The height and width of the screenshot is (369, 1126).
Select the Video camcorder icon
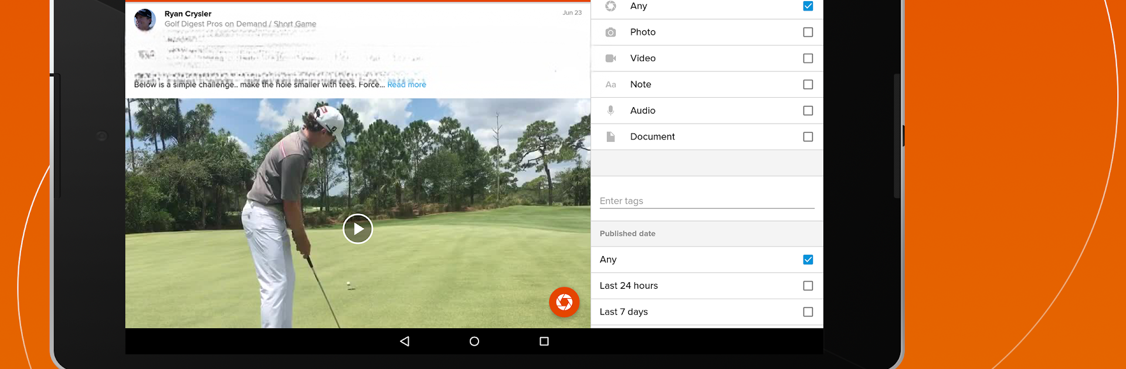[611, 59]
